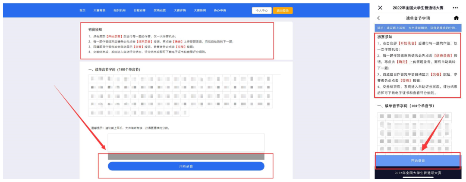Click the gray bar under the waveform box
466x182 pixels.
[186, 156]
